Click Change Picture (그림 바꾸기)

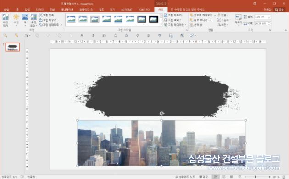click(x=48, y=20)
